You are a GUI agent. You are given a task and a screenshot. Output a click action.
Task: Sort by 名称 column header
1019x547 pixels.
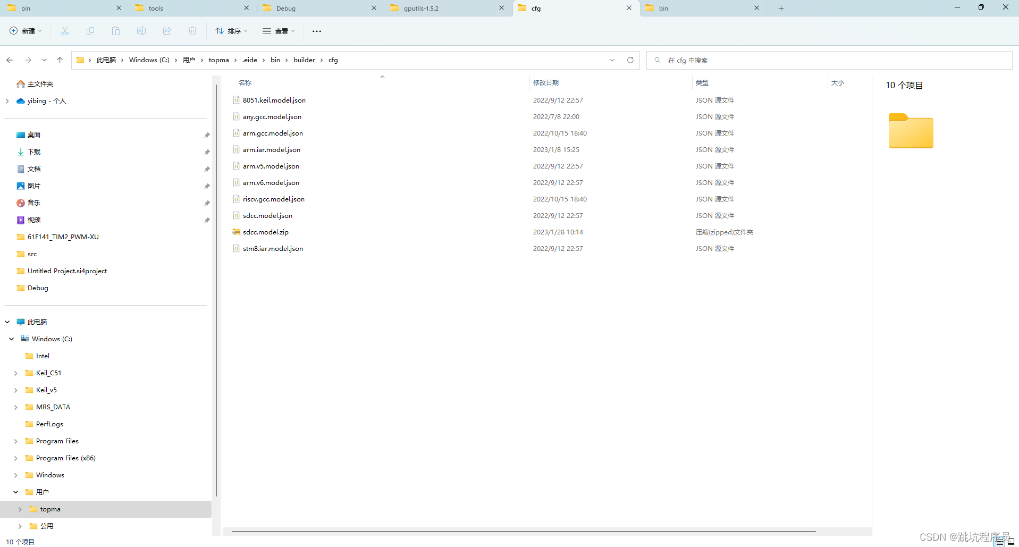click(245, 83)
